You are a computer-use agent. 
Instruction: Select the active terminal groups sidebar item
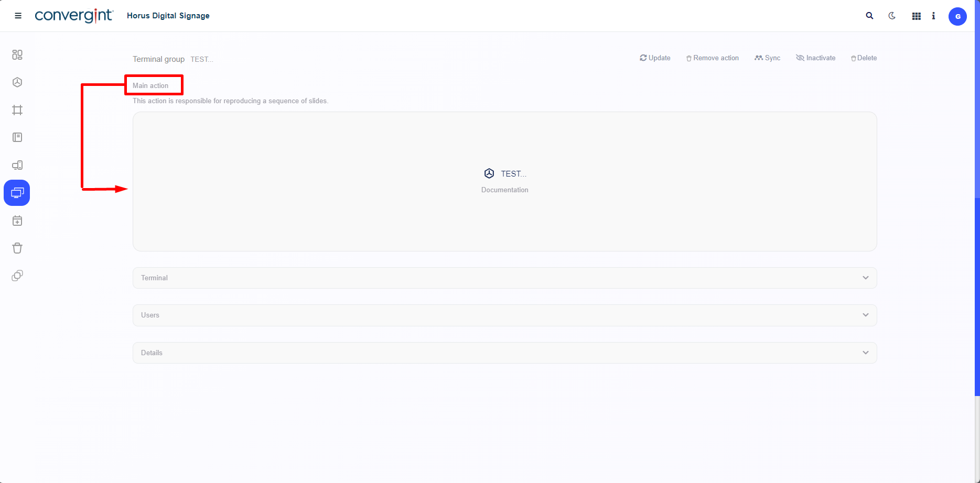coord(17,193)
